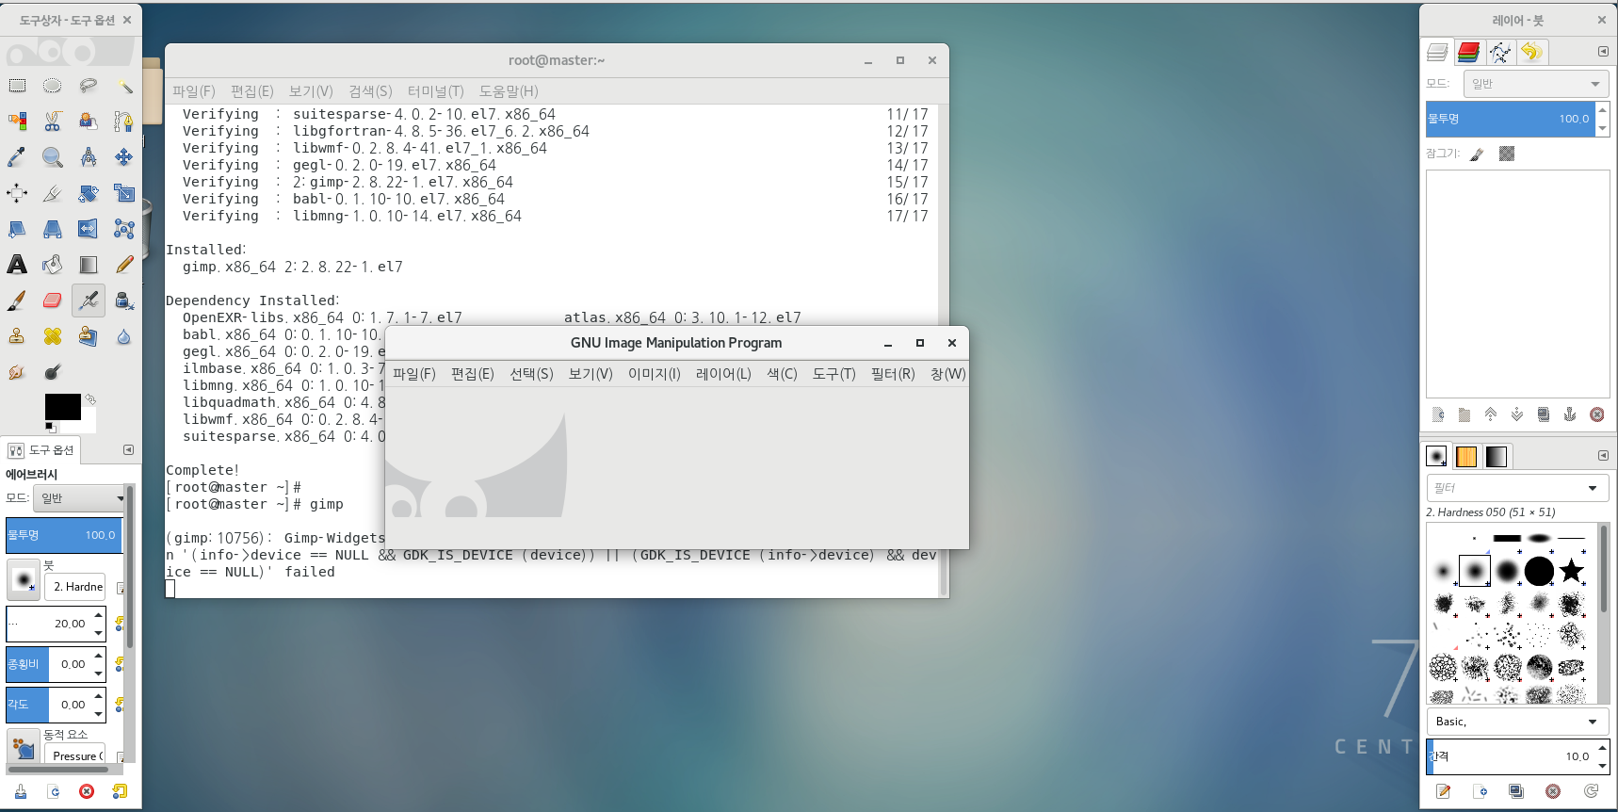
Task: Open the layers dock tab configure menu
Action: [1603, 52]
